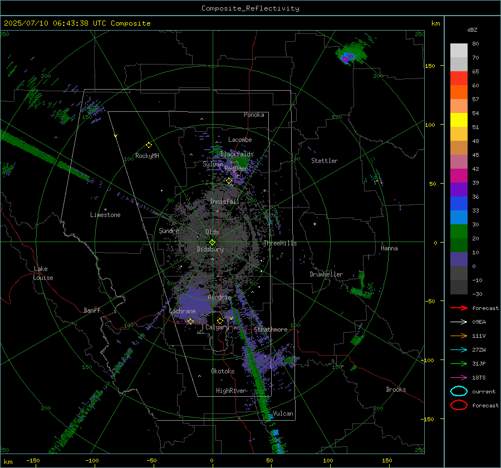Pick yellow swatch between 54 and 51
This screenshot has height=468, width=501.
point(459,120)
